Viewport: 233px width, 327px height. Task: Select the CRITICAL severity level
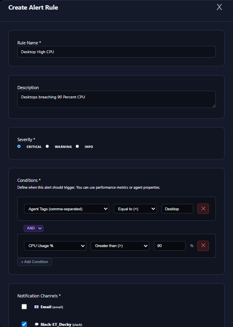pos(19,146)
